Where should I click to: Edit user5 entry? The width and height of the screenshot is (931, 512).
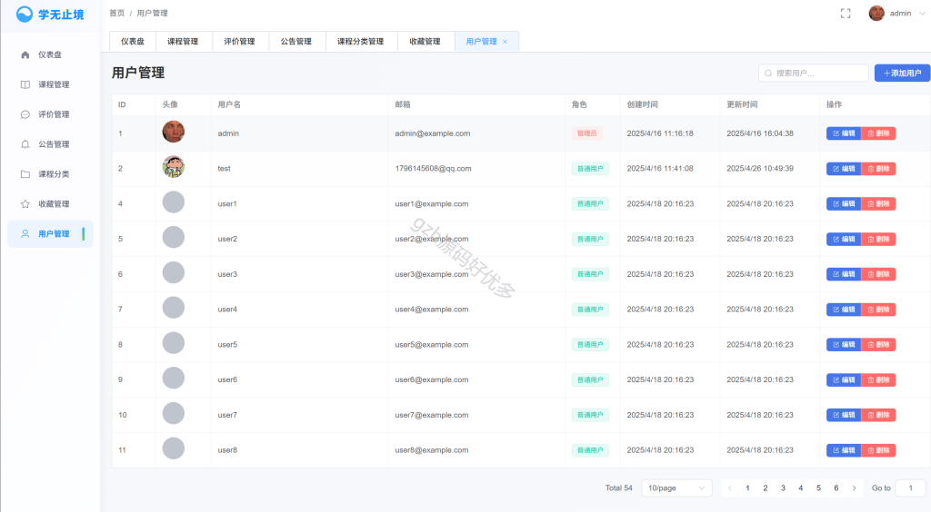[x=843, y=345]
